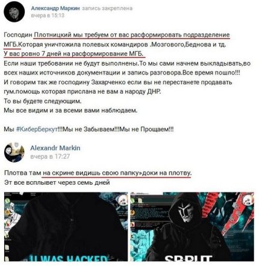
Task: Click the 'запись закреплена' pinned label
Action: [x=107, y=8]
